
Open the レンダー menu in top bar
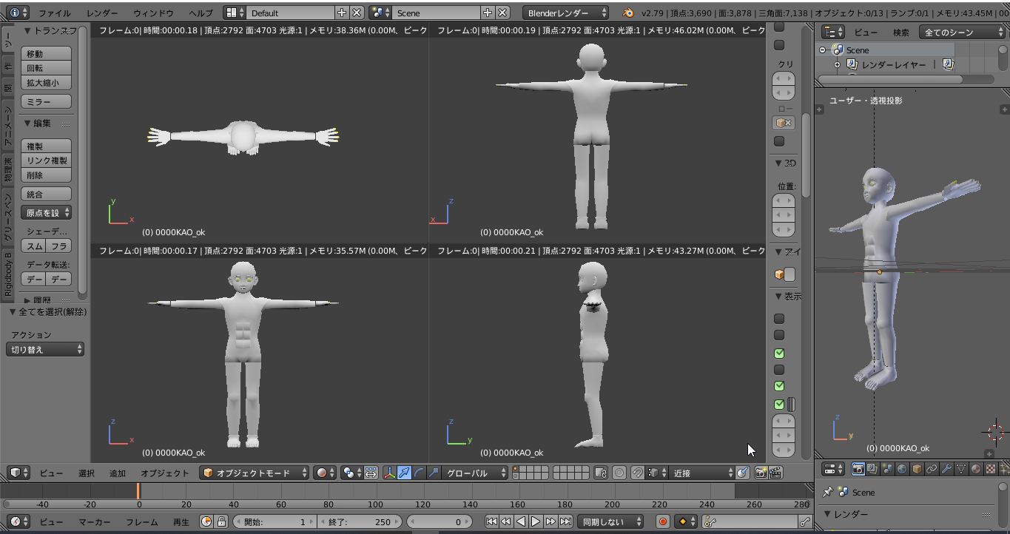pos(102,13)
